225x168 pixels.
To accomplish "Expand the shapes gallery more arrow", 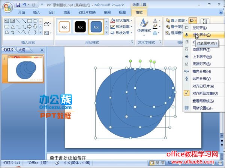I will 40,33.
